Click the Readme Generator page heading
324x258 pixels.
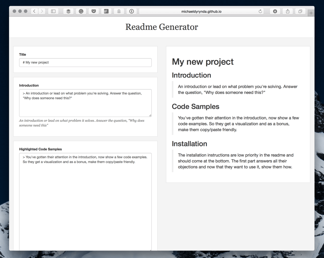(161, 27)
